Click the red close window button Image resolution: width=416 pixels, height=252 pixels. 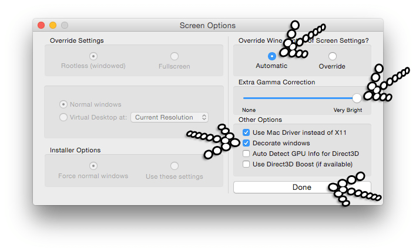point(41,25)
